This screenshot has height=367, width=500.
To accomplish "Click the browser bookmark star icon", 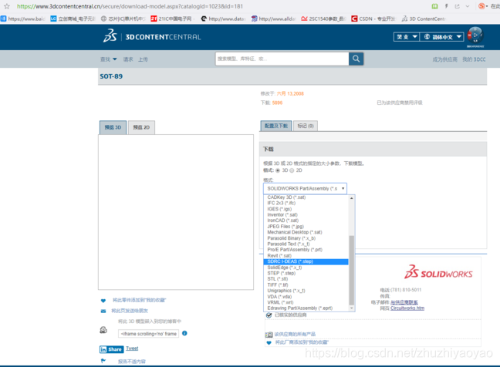I will point(7,6).
